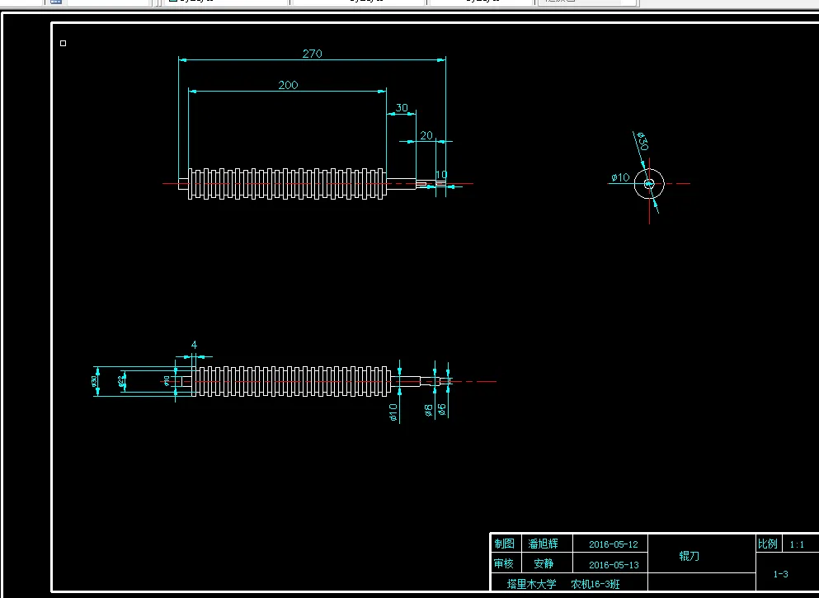Select the 农机16-3班 class text
Viewport: 819px width, 598px height.
tap(595, 584)
